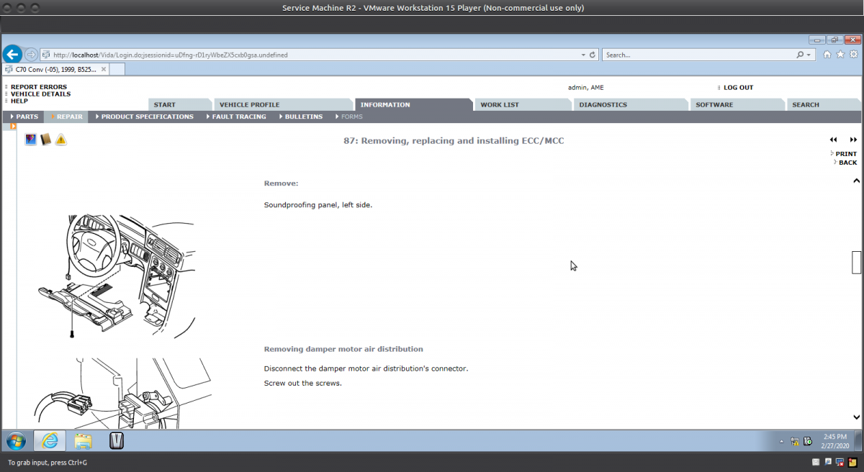Open the address bar dropdown arrow
The width and height of the screenshot is (864, 472).
(583, 55)
